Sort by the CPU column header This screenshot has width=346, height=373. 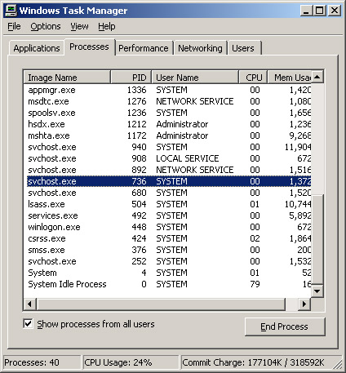(253, 78)
